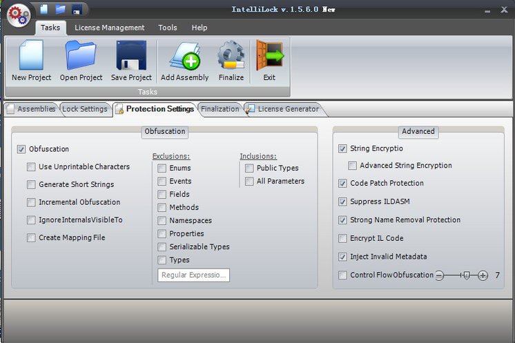Click the Finalize gear icon
This screenshot has width=515, height=343.
click(x=231, y=56)
